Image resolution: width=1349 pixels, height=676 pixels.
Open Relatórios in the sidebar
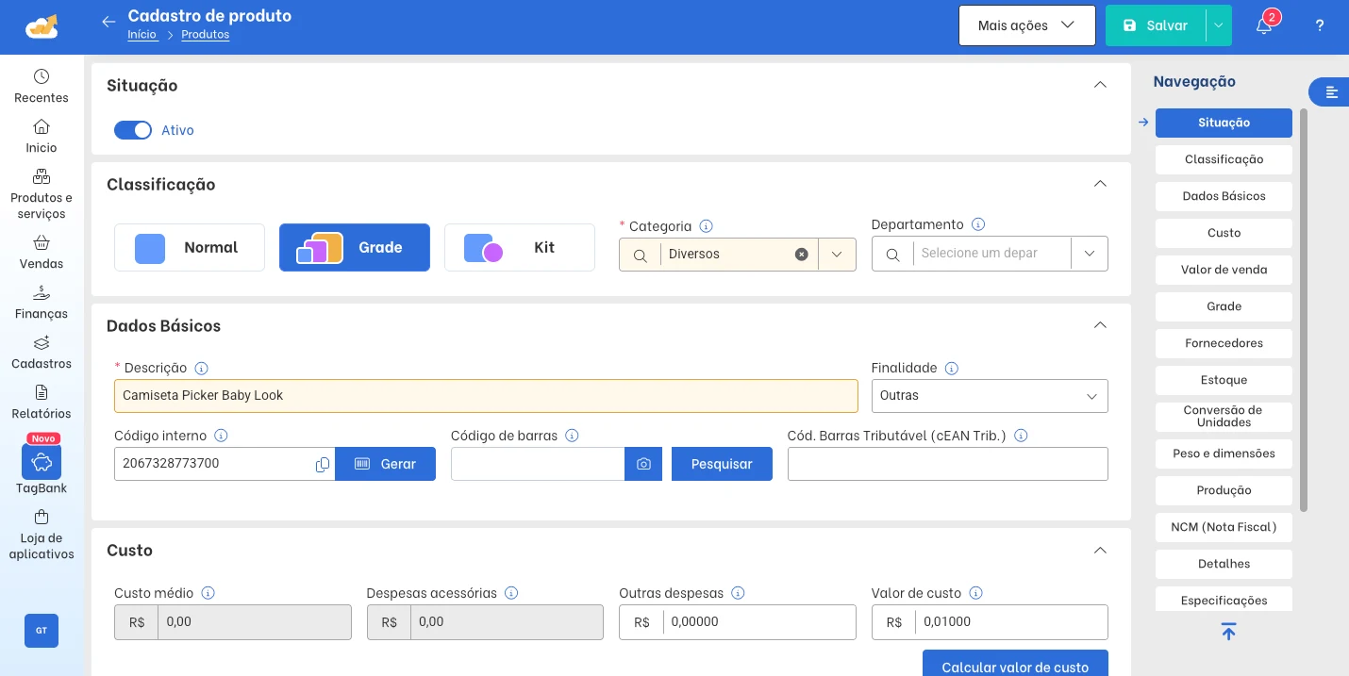pos(42,403)
